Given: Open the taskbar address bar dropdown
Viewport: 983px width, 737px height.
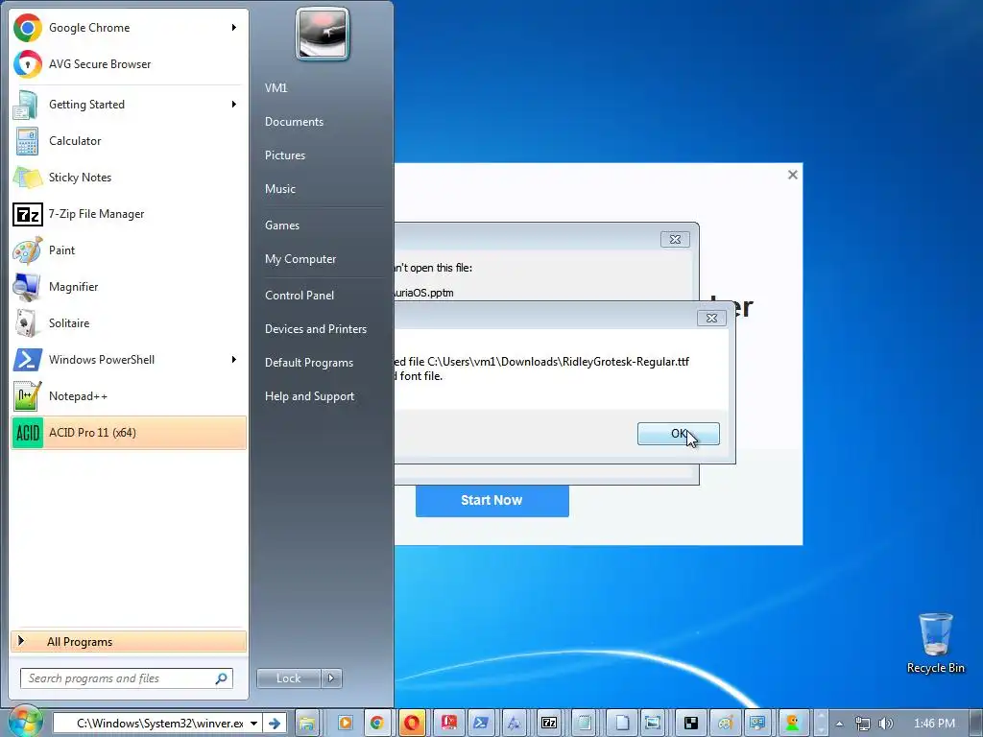Looking at the screenshot, I should (253, 724).
